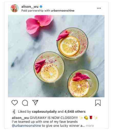114x134 pixels.
Task: Save post with the bookmark icon
Action: [98, 103]
